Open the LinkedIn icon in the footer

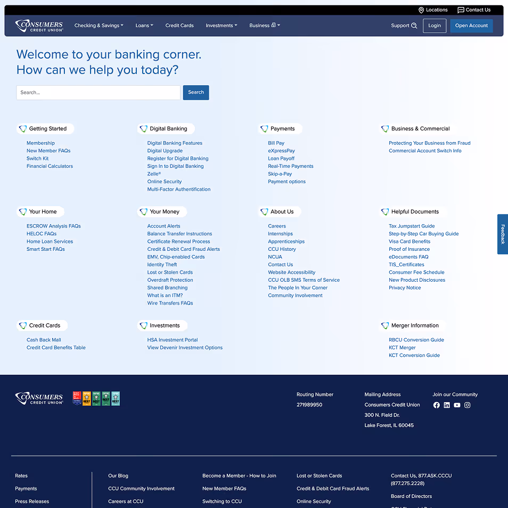tap(447, 405)
